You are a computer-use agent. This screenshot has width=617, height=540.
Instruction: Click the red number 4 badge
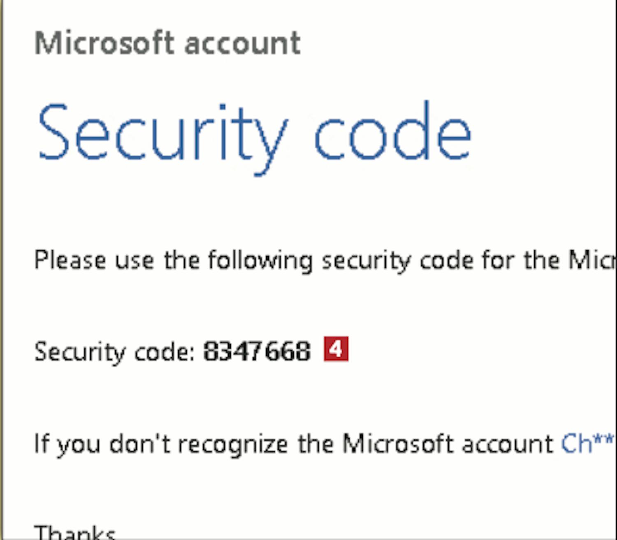(336, 349)
